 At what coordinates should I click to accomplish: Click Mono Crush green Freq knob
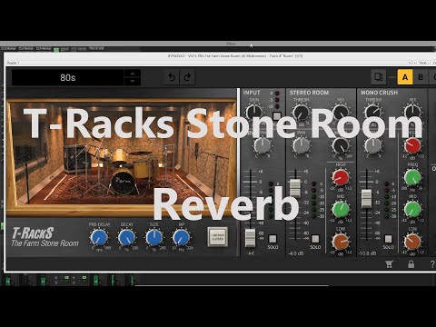point(412,177)
